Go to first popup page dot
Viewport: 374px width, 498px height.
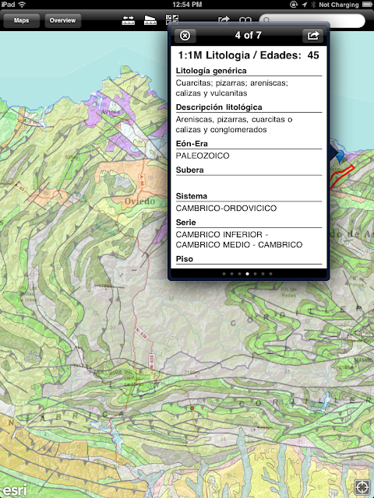pos(224,274)
